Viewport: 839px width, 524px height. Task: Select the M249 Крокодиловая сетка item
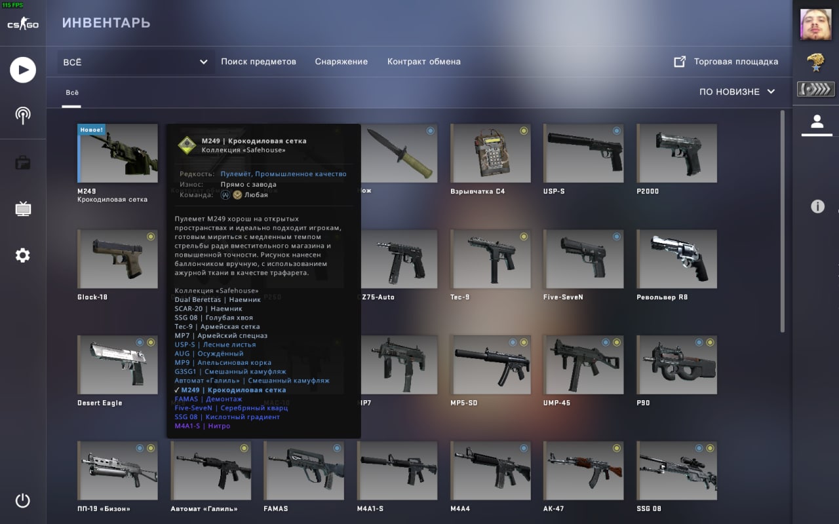pyautogui.click(x=117, y=153)
